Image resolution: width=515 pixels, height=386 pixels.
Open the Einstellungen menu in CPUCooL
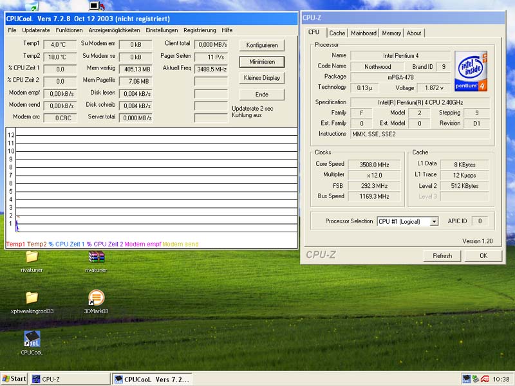point(162,30)
